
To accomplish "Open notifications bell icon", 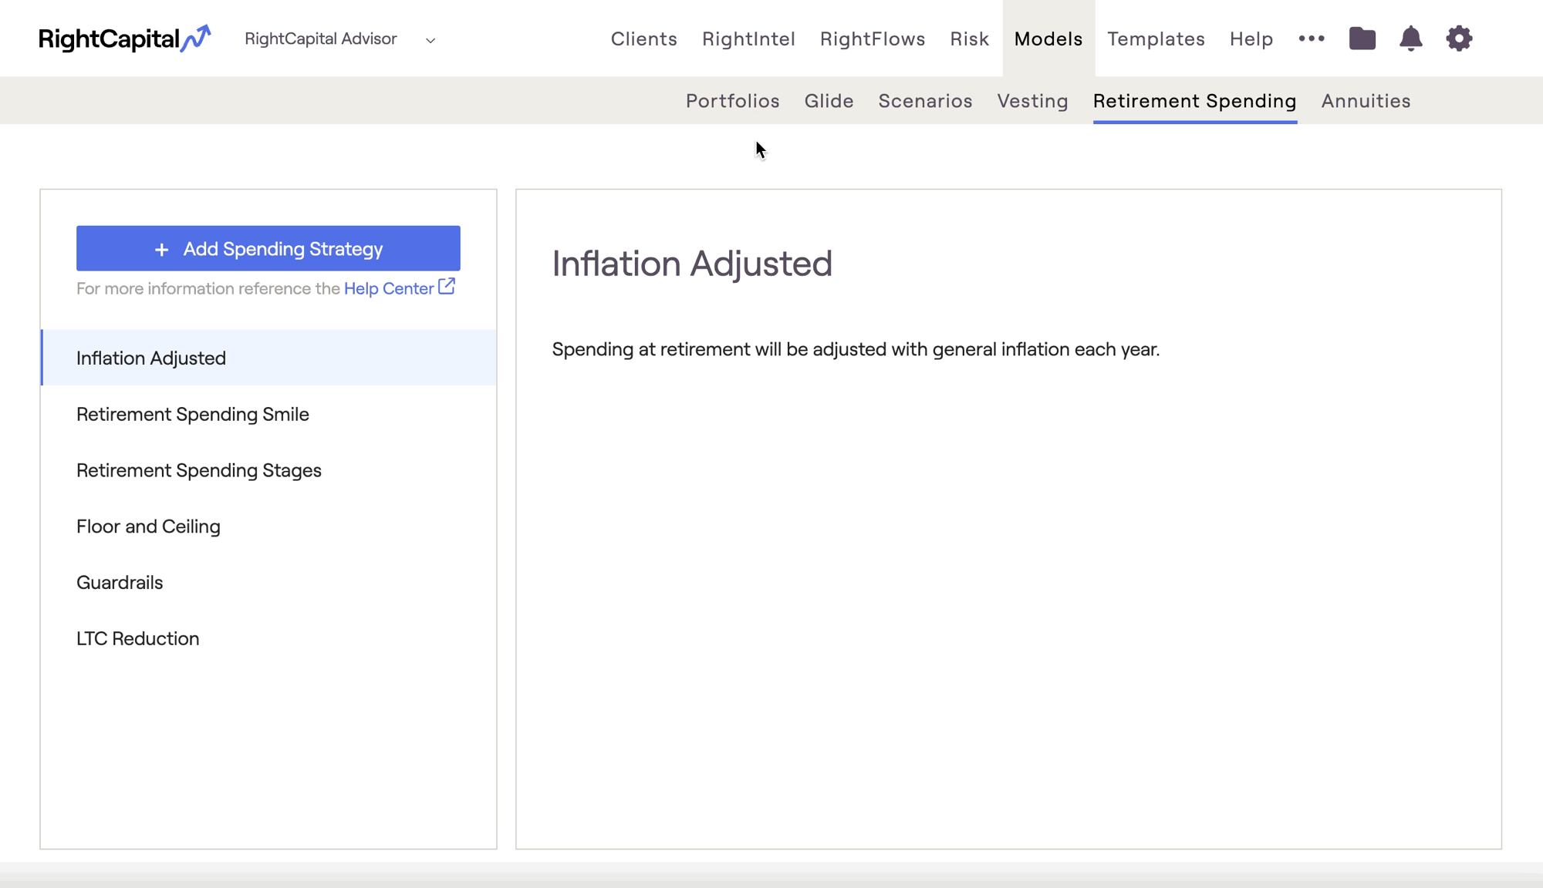I will coord(1411,39).
